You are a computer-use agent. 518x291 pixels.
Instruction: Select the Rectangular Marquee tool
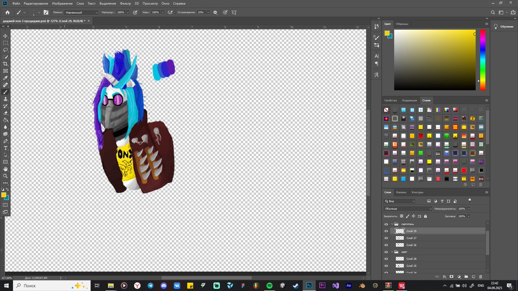tap(6, 43)
